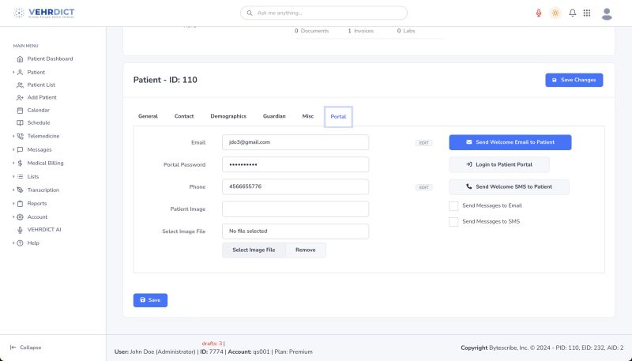Send Welcome SMS to Patient
Screen dimensions: 632x361
(509, 187)
